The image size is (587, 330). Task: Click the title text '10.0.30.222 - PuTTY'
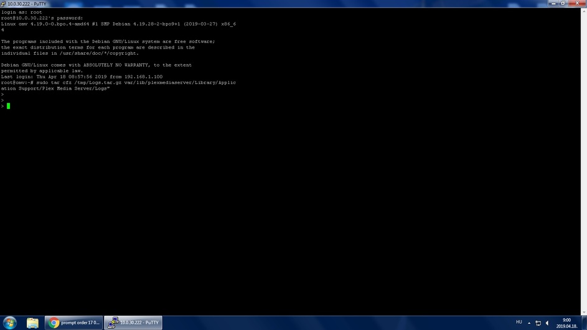[x=27, y=4]
